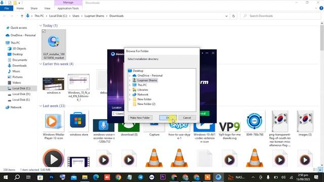Go up one folder level
This screenshot has height=182, width=324.
pos(22,16)
